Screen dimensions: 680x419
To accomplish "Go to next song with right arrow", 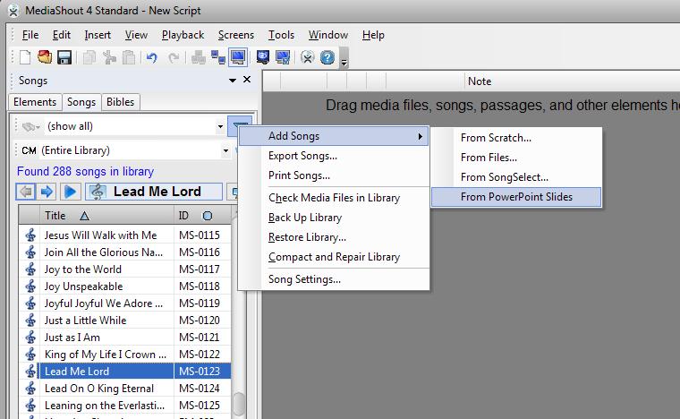I will (47, 192).
